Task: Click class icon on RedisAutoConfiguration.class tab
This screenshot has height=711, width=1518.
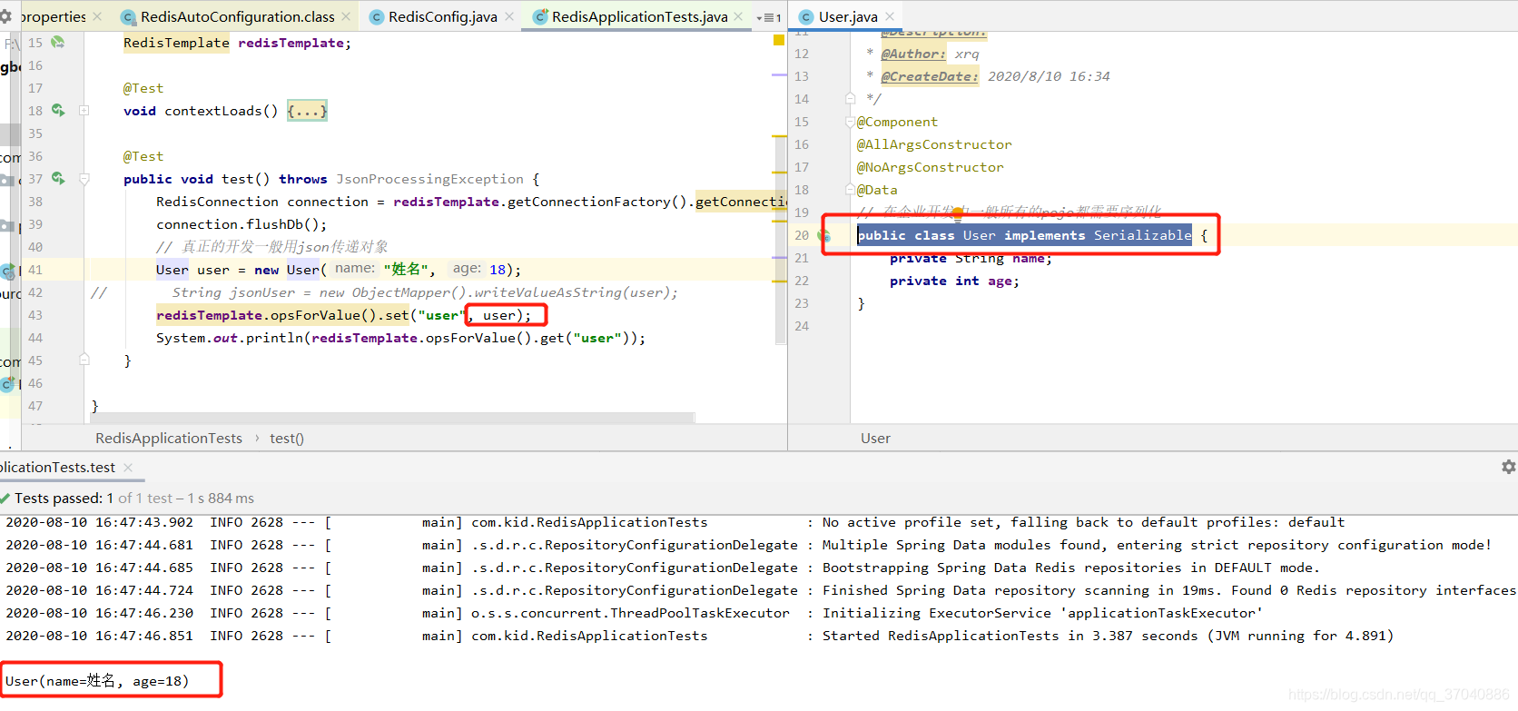Action: tap(128, 16)
